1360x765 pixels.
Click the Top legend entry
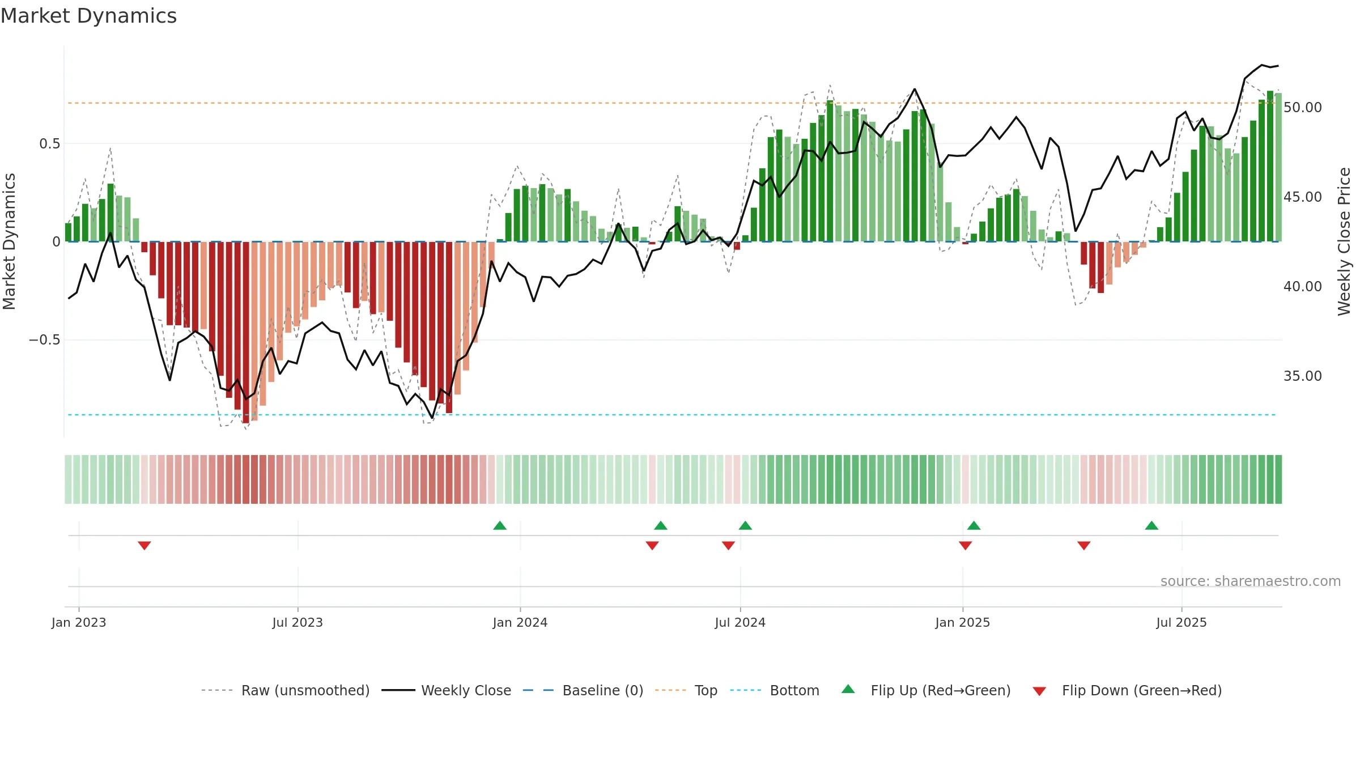pyautogui.click(x=686, y=690)
